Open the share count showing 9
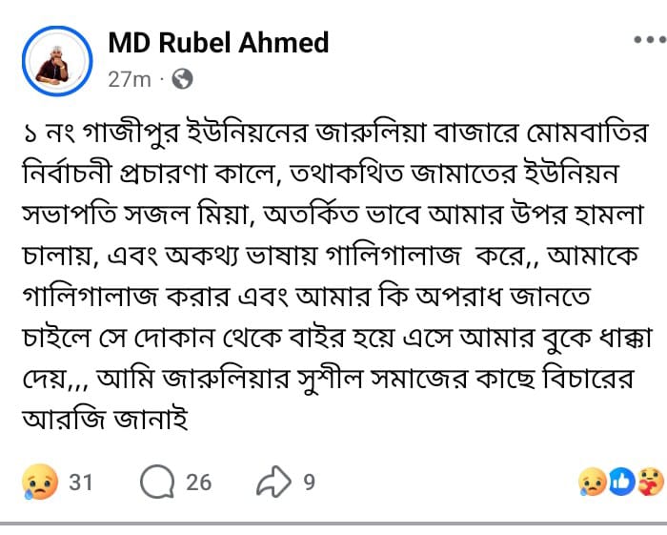Image resolution: width=667 pixels, height=535 pixels. [309, 483]
